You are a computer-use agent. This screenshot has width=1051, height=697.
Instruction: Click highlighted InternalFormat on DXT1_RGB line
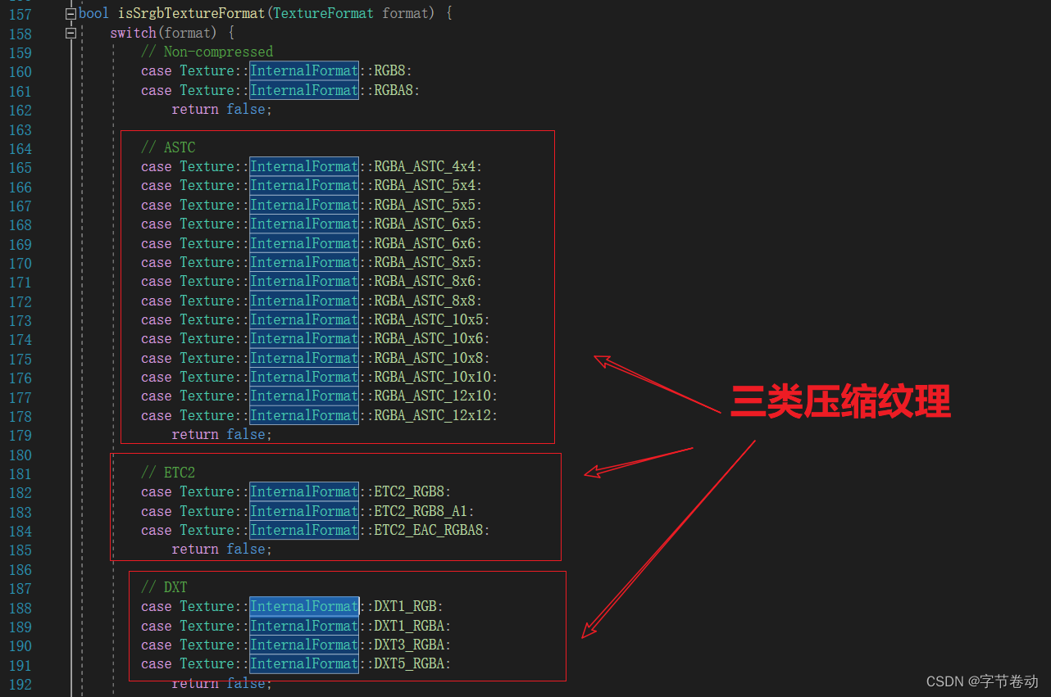[304, 606]
